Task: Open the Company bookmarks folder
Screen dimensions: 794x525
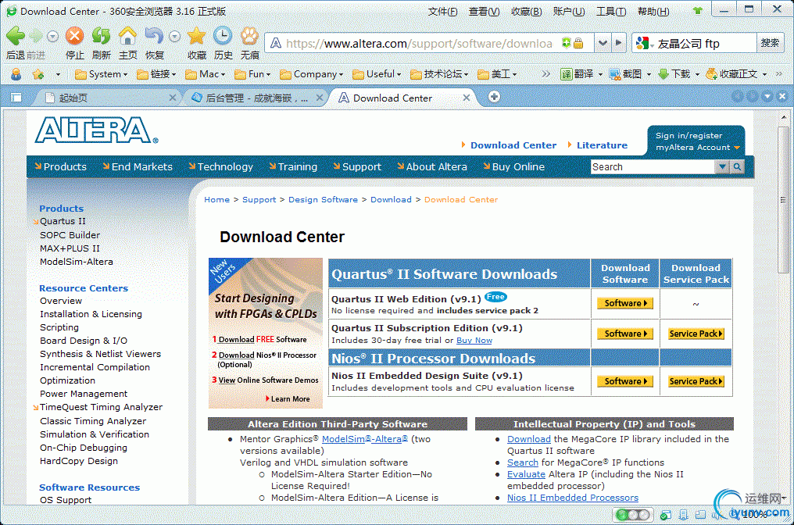Action: click(x=311, y=74)
